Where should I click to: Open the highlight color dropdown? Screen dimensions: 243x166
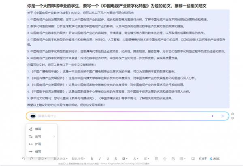[x=125, y=159]
